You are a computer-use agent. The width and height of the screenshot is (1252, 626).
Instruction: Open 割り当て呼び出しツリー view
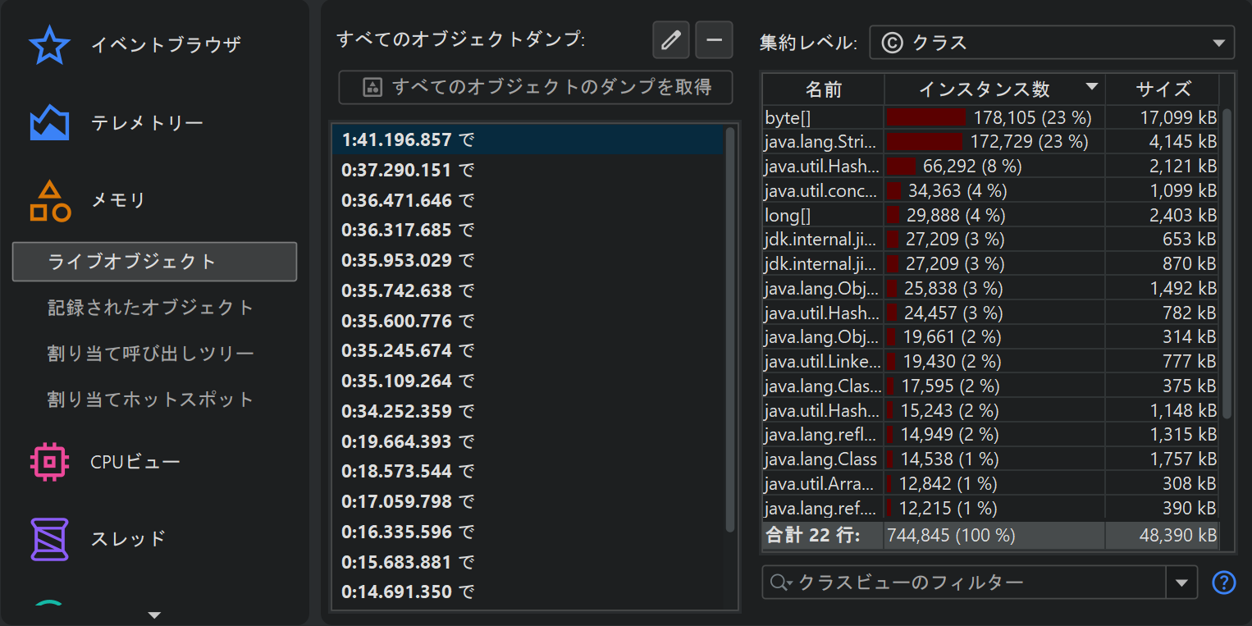(x=151, y=354)
